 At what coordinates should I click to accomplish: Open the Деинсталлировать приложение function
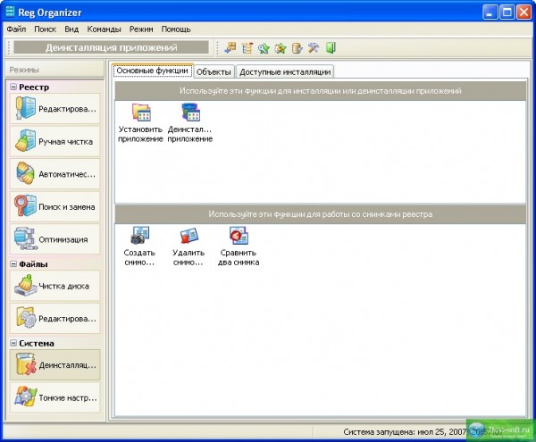[x=190, y=114]
